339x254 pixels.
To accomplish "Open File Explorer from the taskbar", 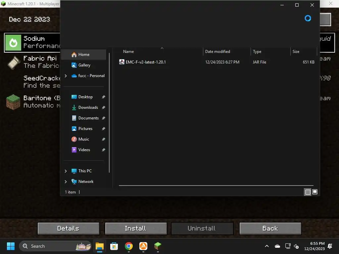I will (100, 246).
